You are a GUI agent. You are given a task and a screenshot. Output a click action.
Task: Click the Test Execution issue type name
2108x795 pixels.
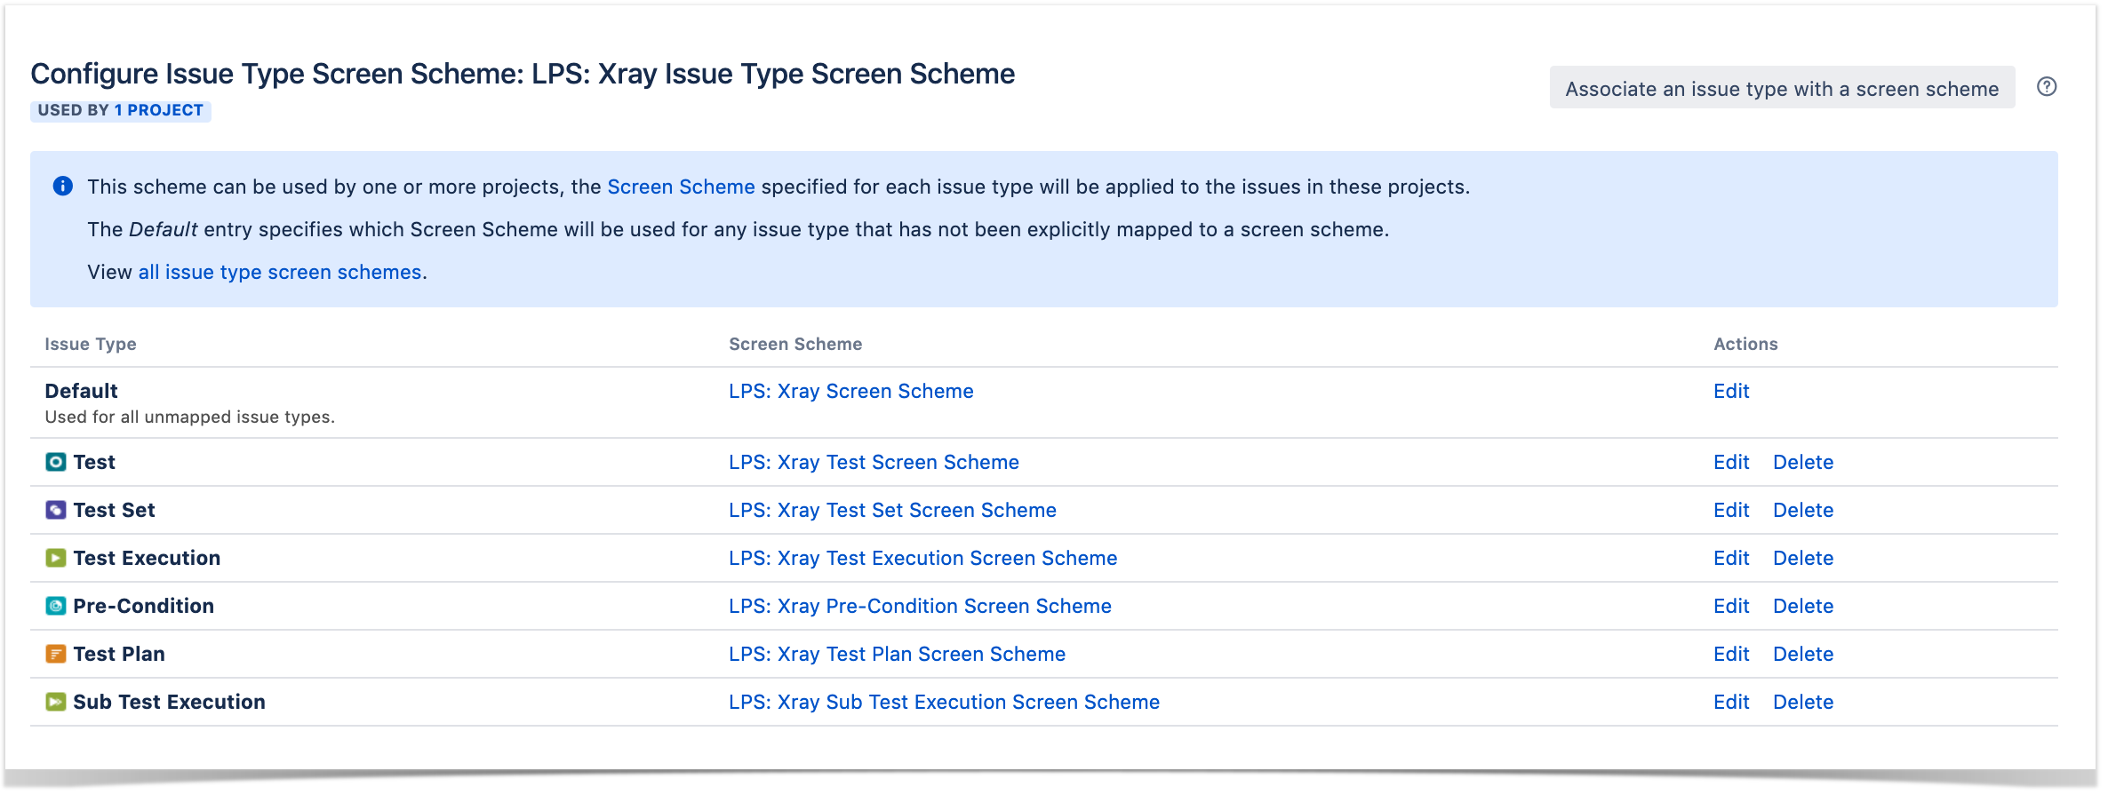click(147, 558)
